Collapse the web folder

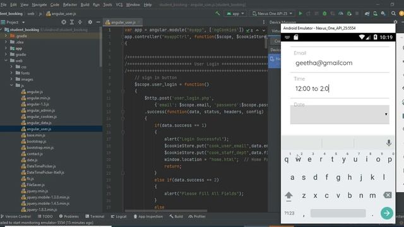tap(6, 61)
